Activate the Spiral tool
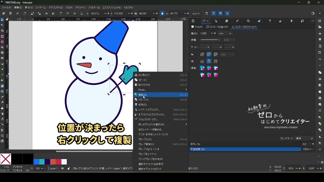The height and width of the screenshot is (182, 324). pos(2,58)
